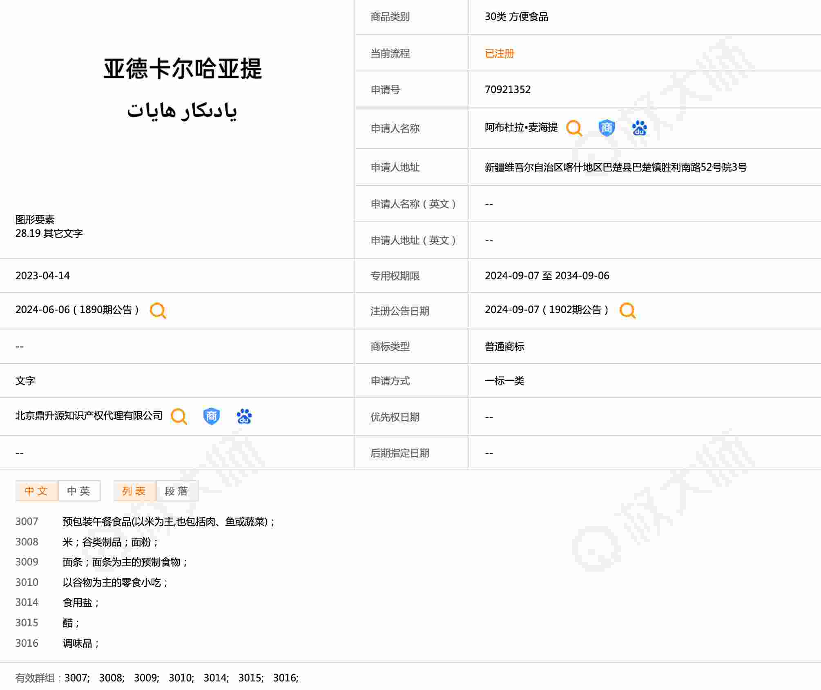Viewport: 821px width, 690px height.
Task: Click group code 3007 in goods list
Action: [x=27, y=521]
